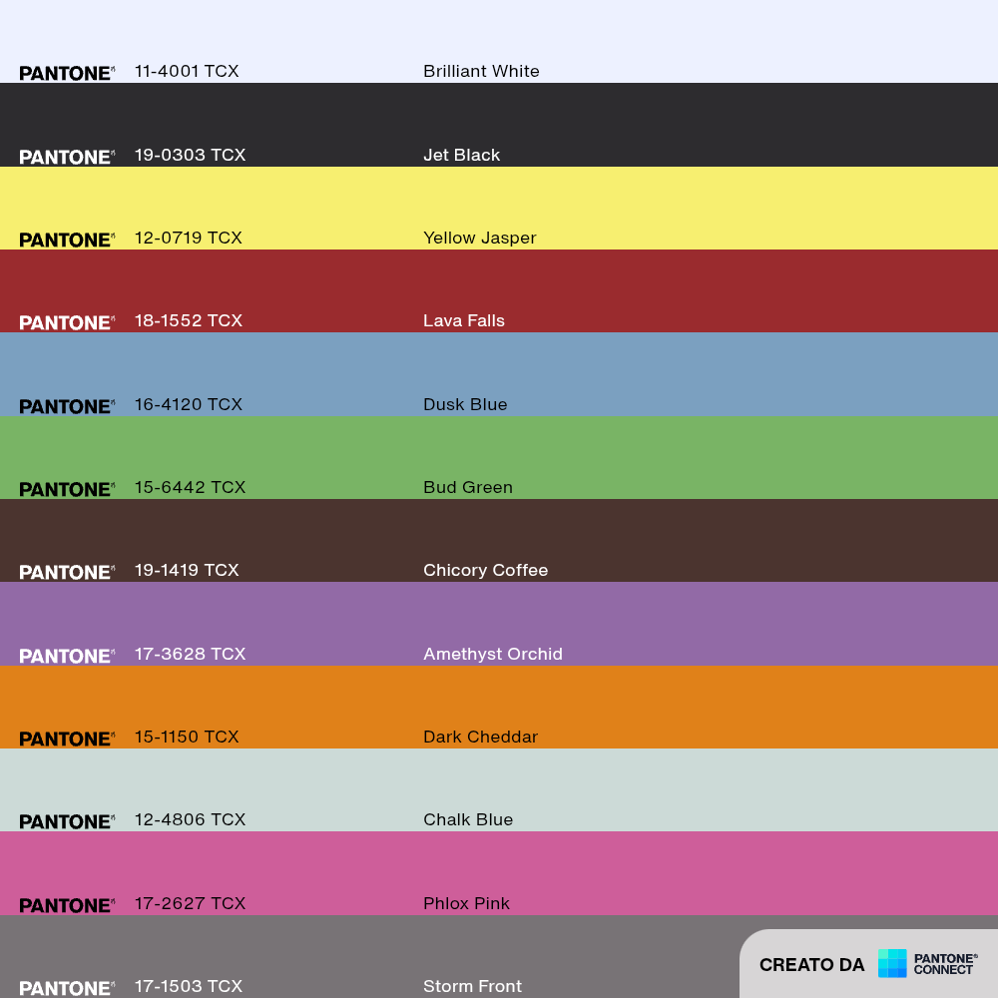Pick the Phlox Pink swatch

tap(499, 873)
